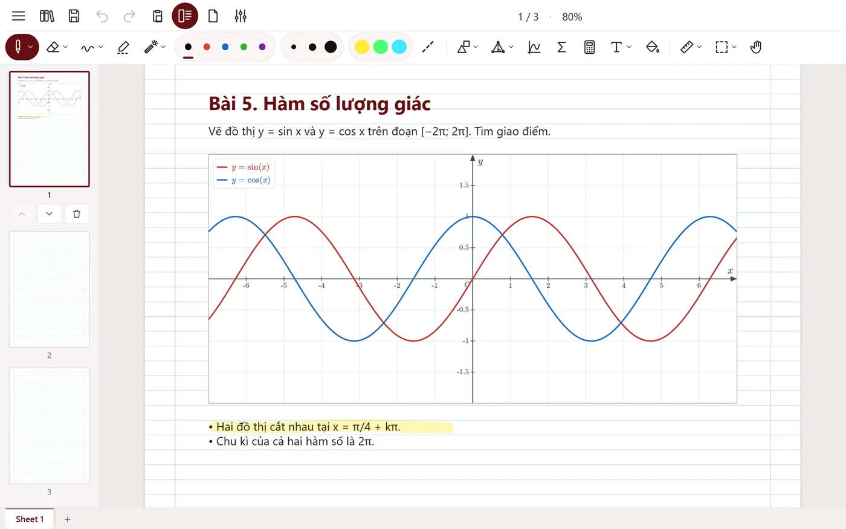
Task: Open the sliders settings icon
Action: (241, 16)
